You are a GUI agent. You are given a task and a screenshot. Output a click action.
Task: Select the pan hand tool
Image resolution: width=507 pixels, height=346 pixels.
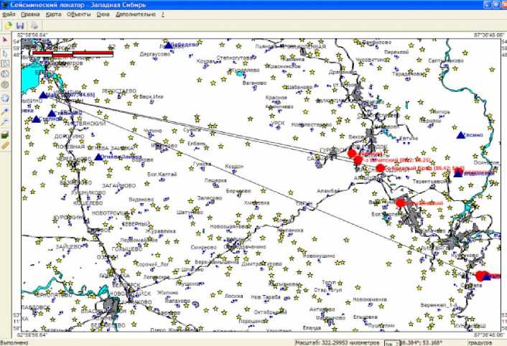coord(5,98)
